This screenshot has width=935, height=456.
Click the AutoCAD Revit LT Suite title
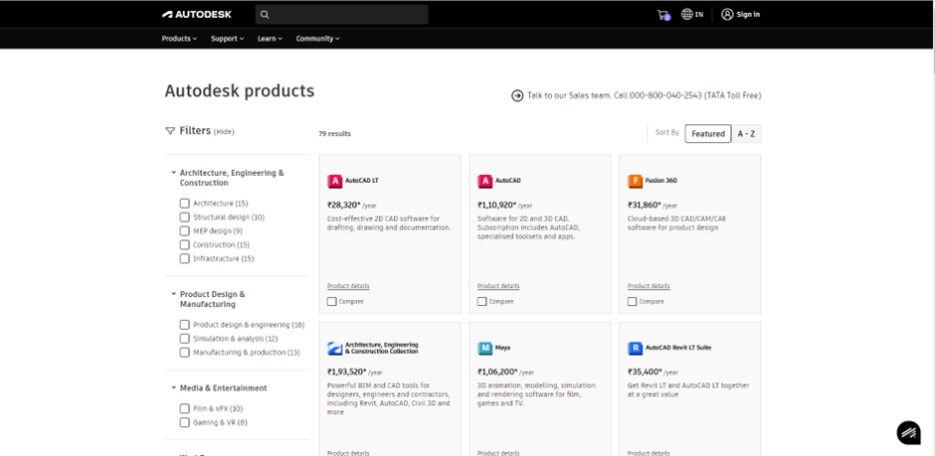678,348
